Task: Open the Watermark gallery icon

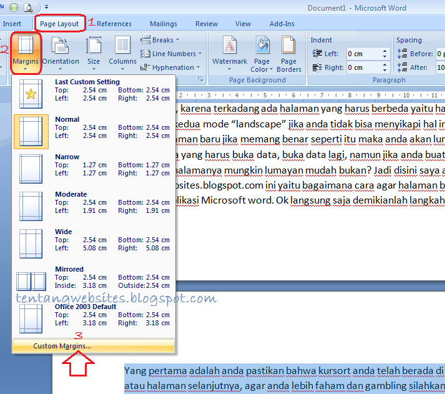Action: pos(229,45)
